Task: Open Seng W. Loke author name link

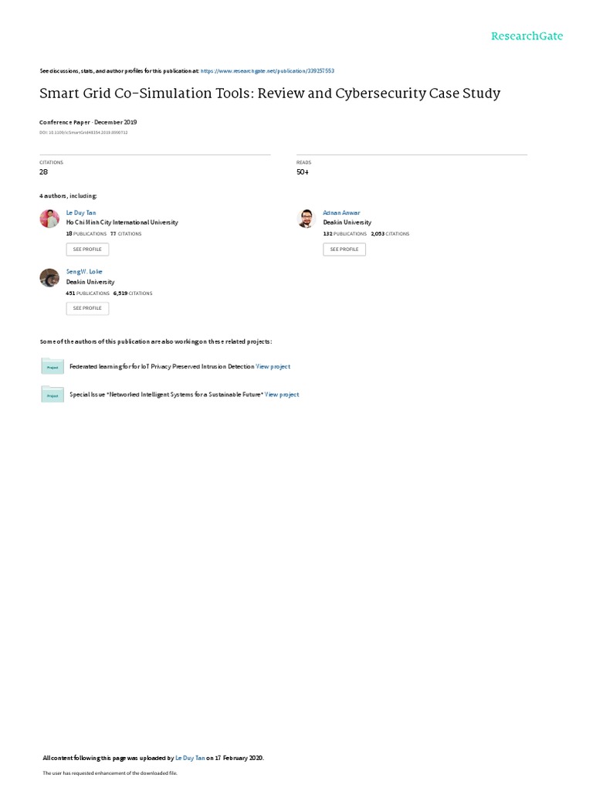Action: [84, 271]
